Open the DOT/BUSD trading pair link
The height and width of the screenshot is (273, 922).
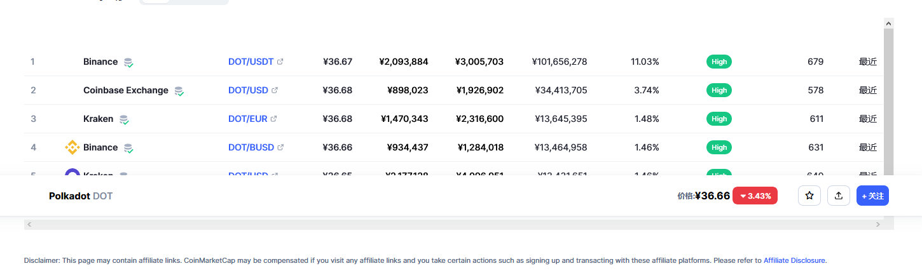point(251,147)
